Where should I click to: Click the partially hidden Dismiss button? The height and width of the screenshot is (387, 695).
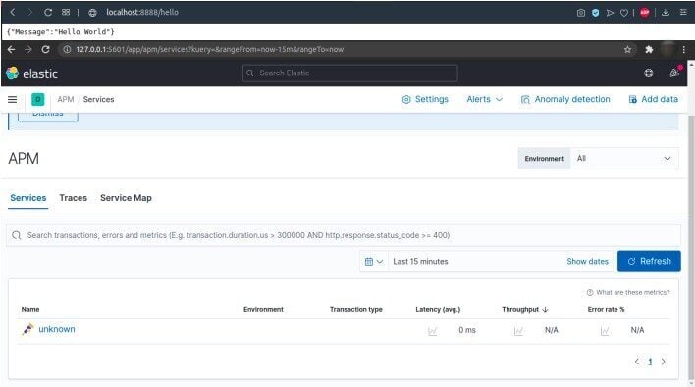click(48, 117)
